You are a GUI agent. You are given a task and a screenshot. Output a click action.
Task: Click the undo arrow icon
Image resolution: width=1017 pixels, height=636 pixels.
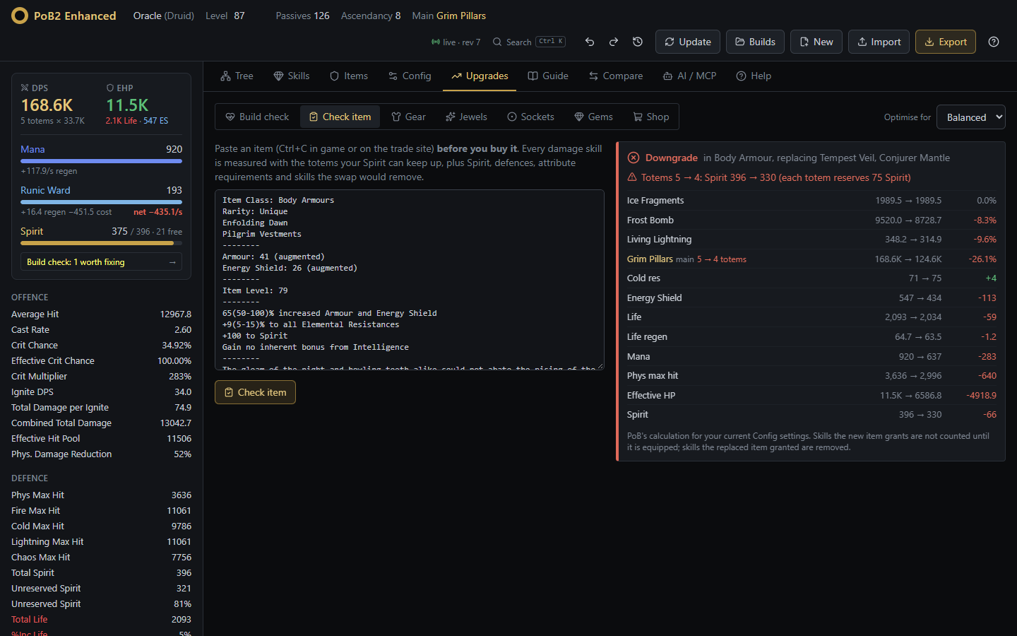(590, 42)
